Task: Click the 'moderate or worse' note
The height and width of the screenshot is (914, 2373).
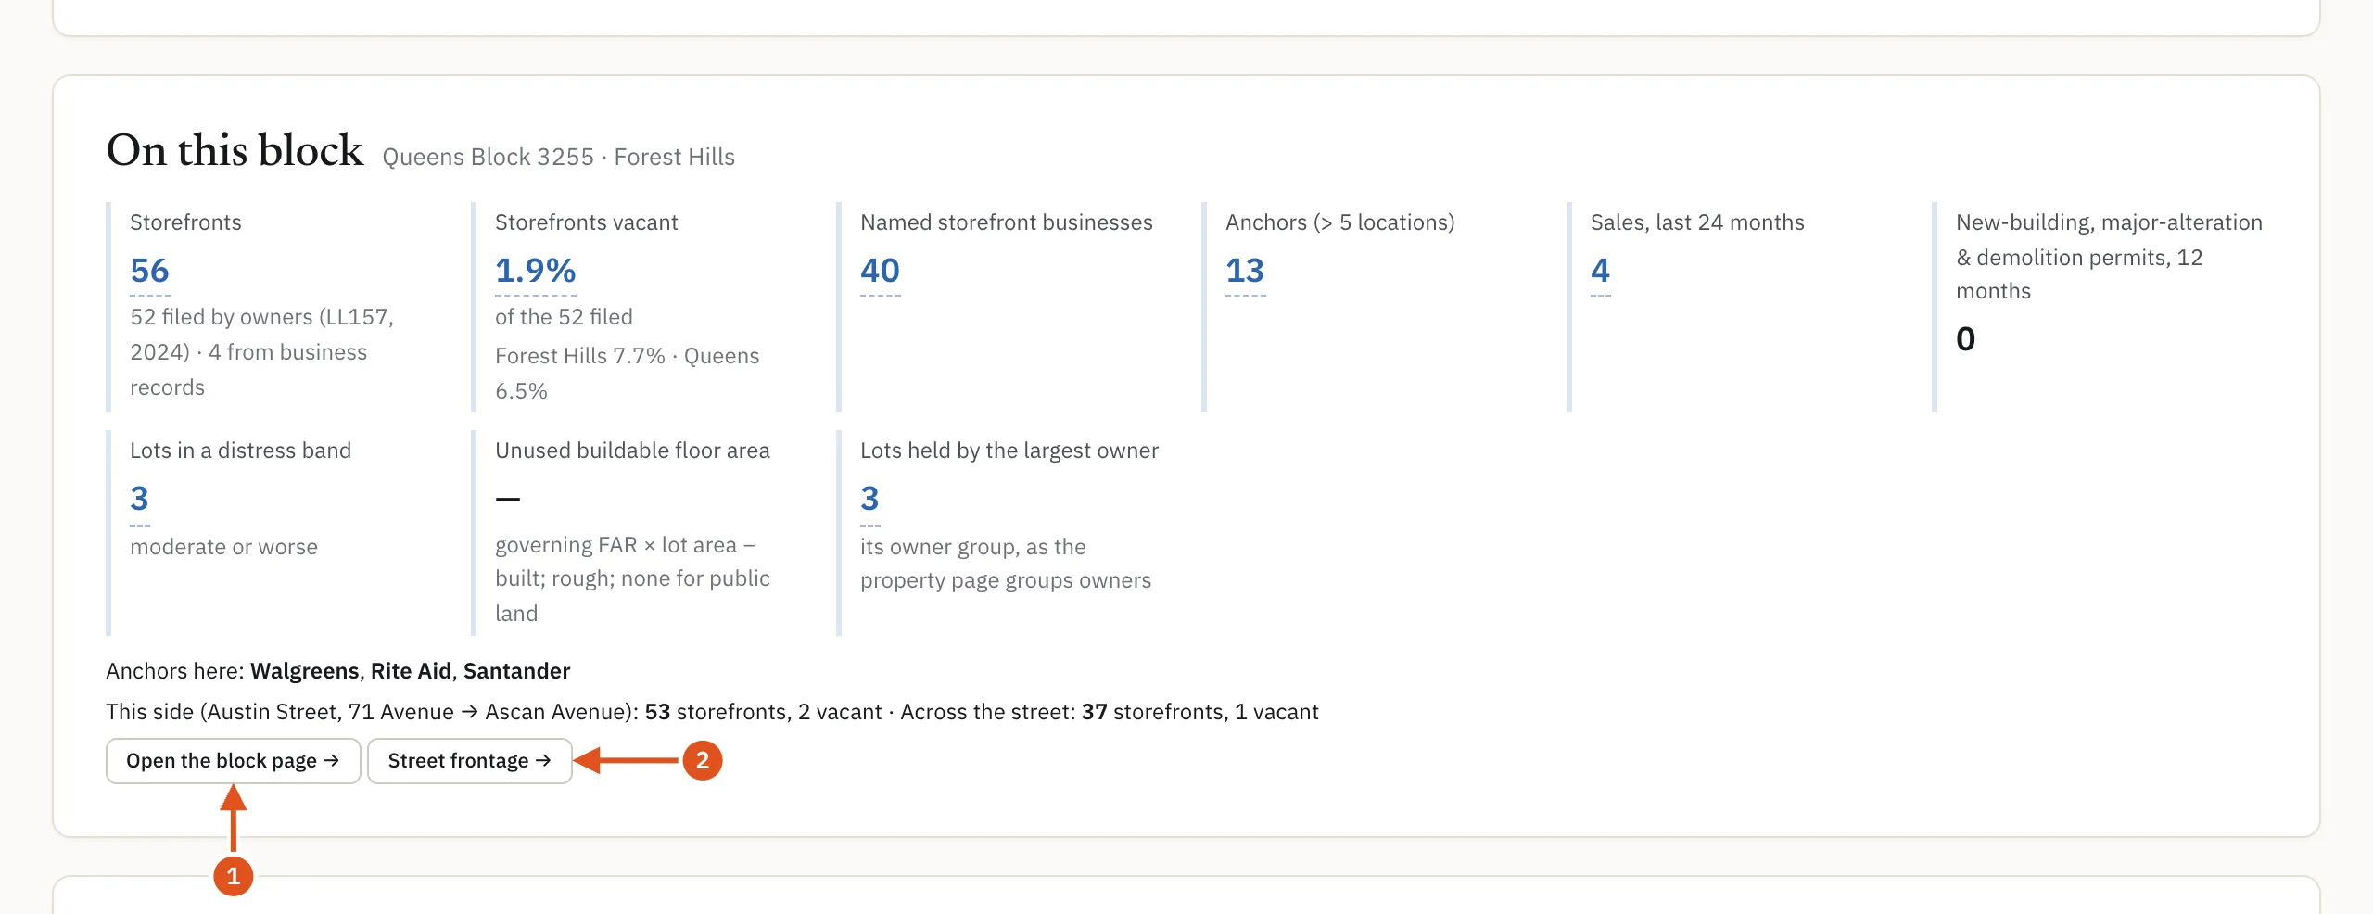Action: click(x=223, y=547)
